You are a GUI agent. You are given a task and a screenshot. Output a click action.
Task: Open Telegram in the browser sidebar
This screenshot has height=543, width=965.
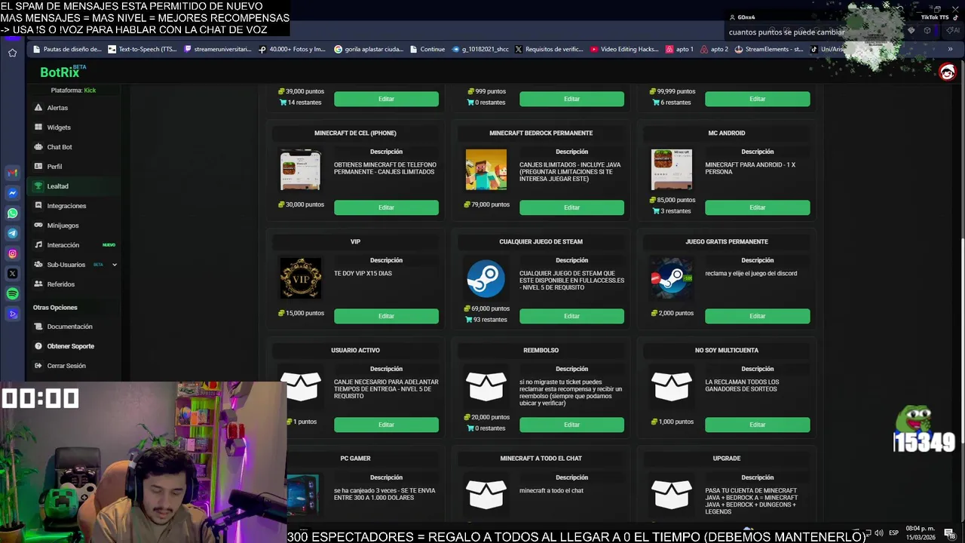pos(12,234)
